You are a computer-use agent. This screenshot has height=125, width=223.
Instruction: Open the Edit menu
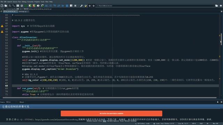(5, 2)
